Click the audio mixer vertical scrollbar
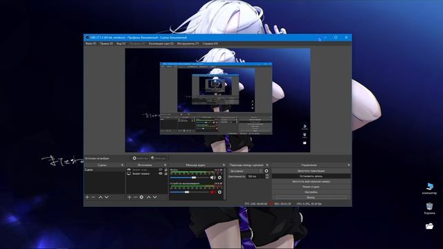 (225, 184)
